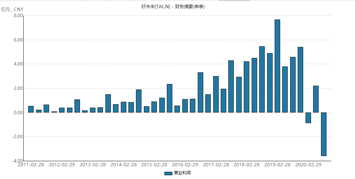Click the 0.00 y-axis label
Image resolution: width=355 pixels, height=179 pixels.
coord(19,112)
